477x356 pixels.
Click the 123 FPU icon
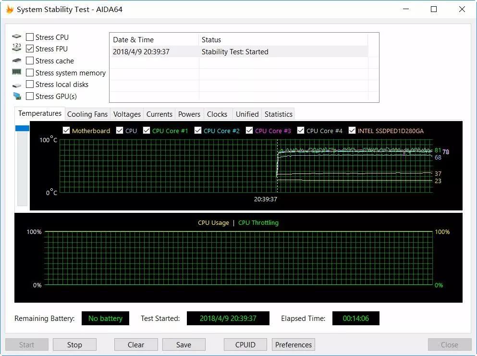point(17,49)
